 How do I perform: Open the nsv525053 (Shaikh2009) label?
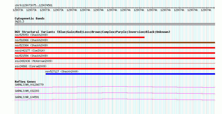click(31, 35)
